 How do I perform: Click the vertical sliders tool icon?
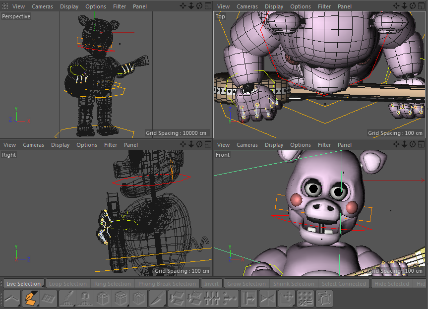[x=212, y=298]
